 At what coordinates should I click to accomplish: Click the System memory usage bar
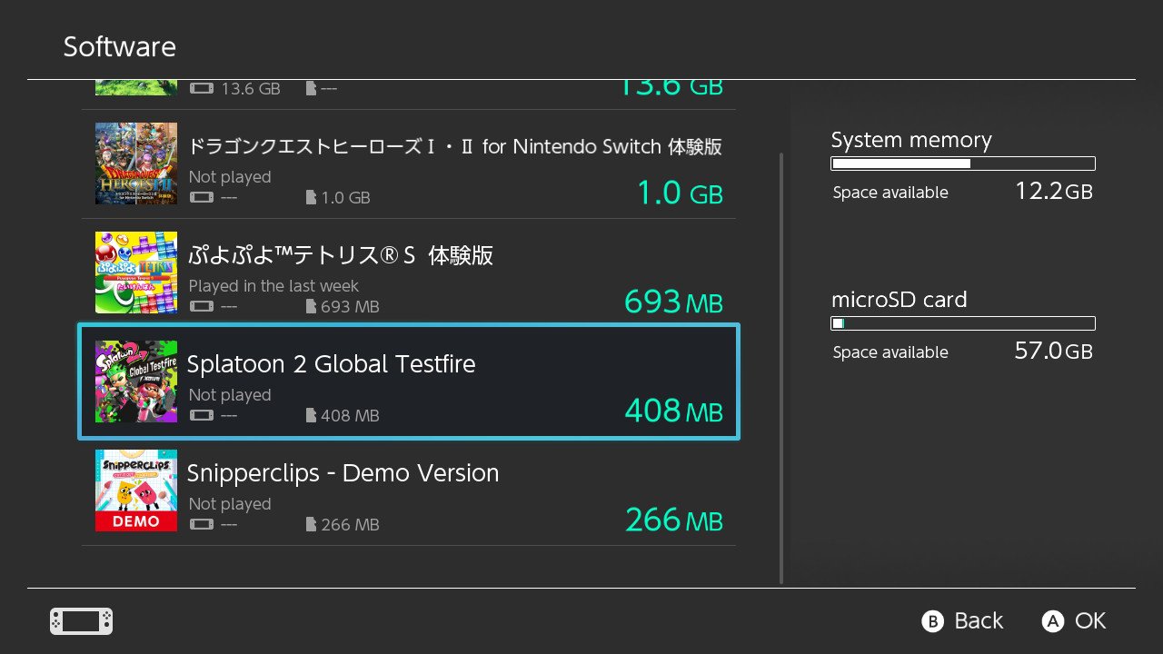click(x=963, y=163)
